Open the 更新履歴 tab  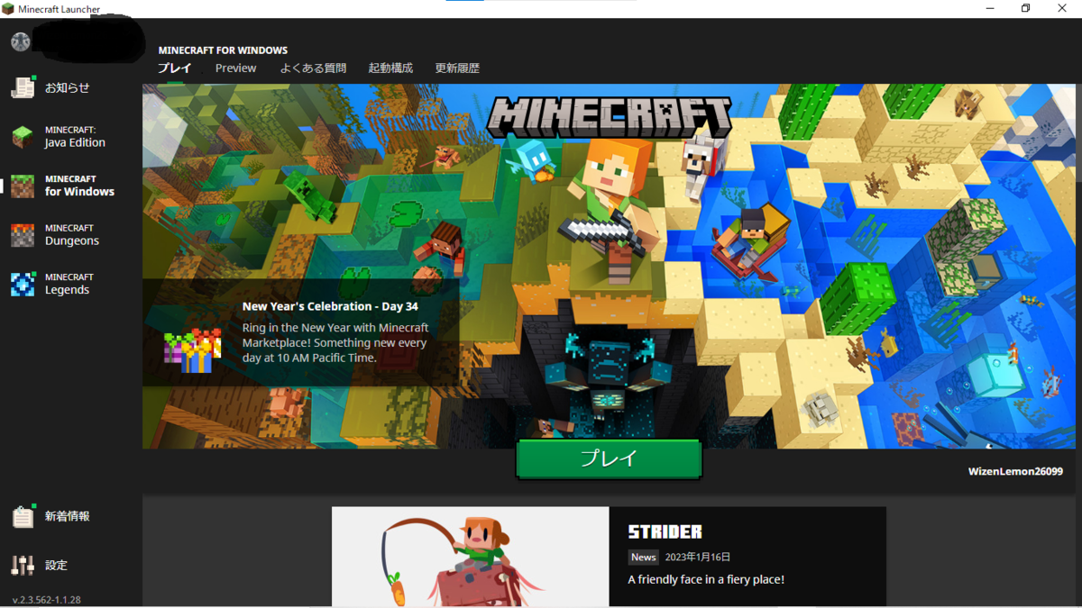point(457,68)
